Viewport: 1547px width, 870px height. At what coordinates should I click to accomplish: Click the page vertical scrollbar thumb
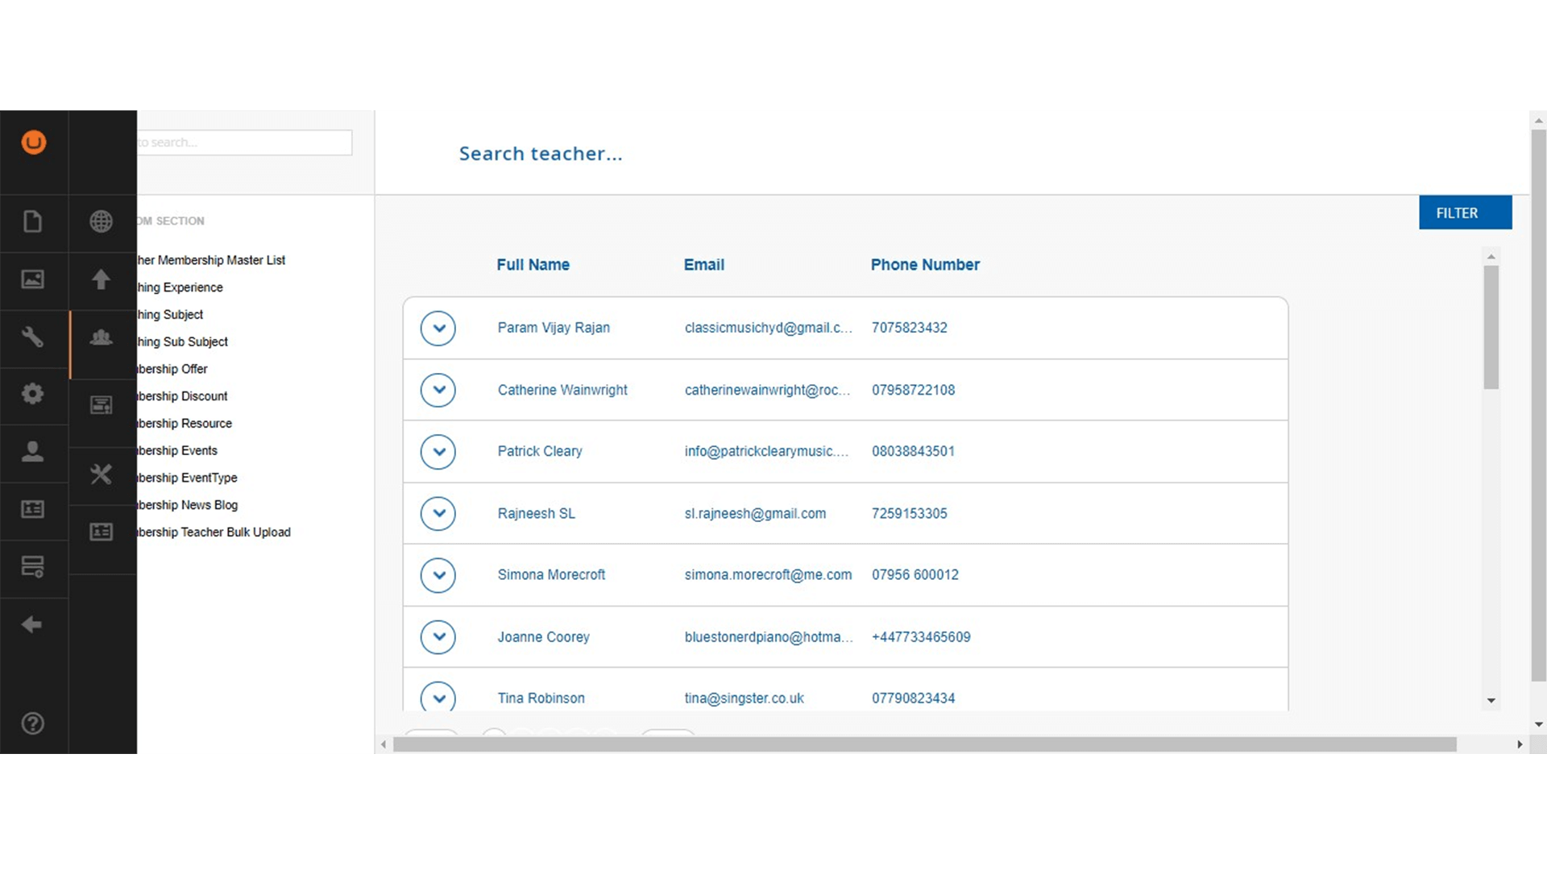1539,405
